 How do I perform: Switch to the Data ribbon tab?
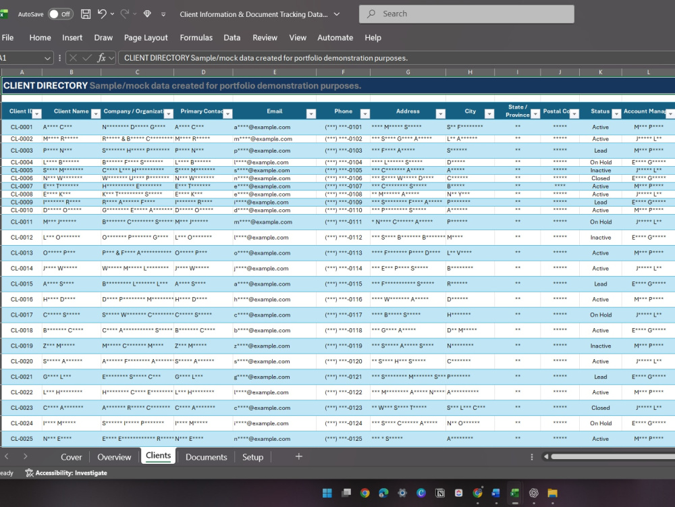(232, 38)
